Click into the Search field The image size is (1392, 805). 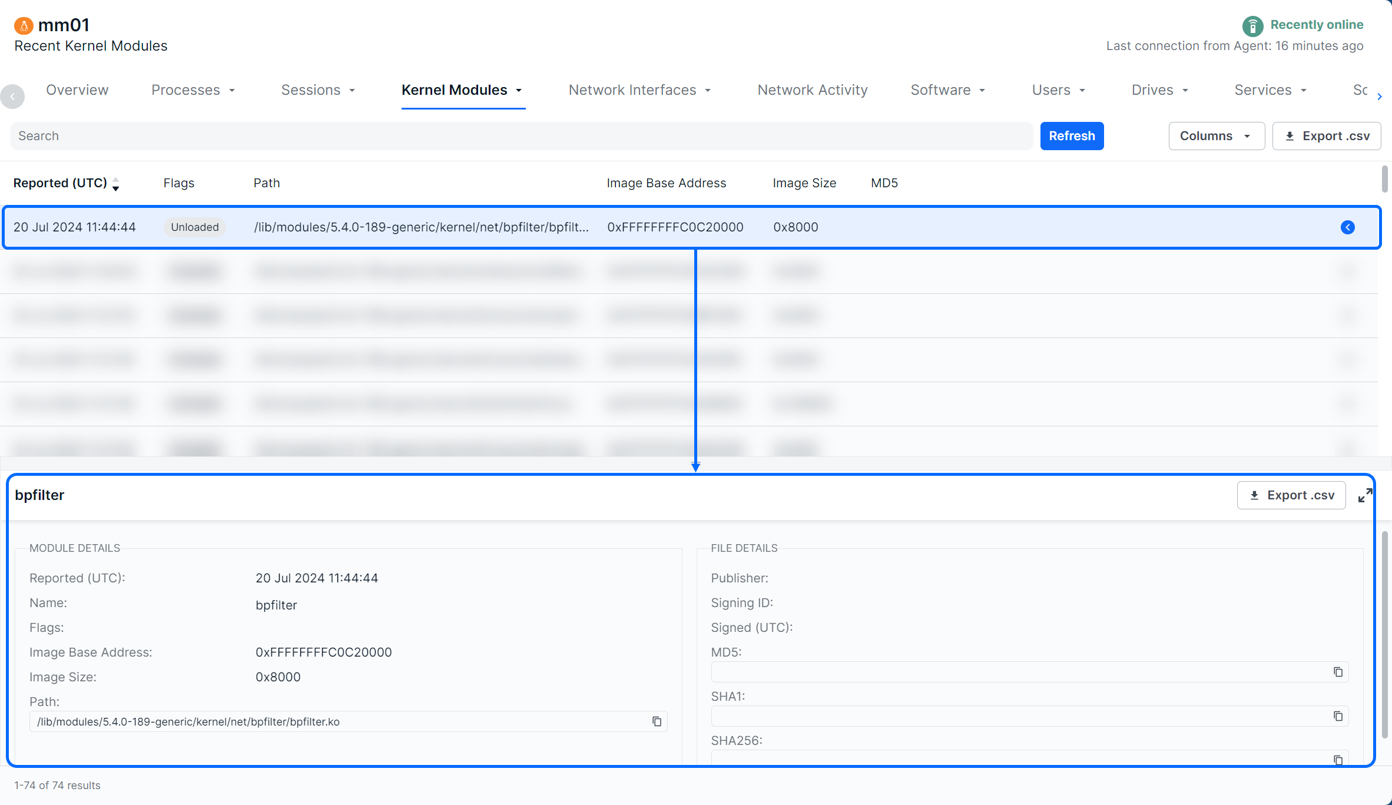521,136
